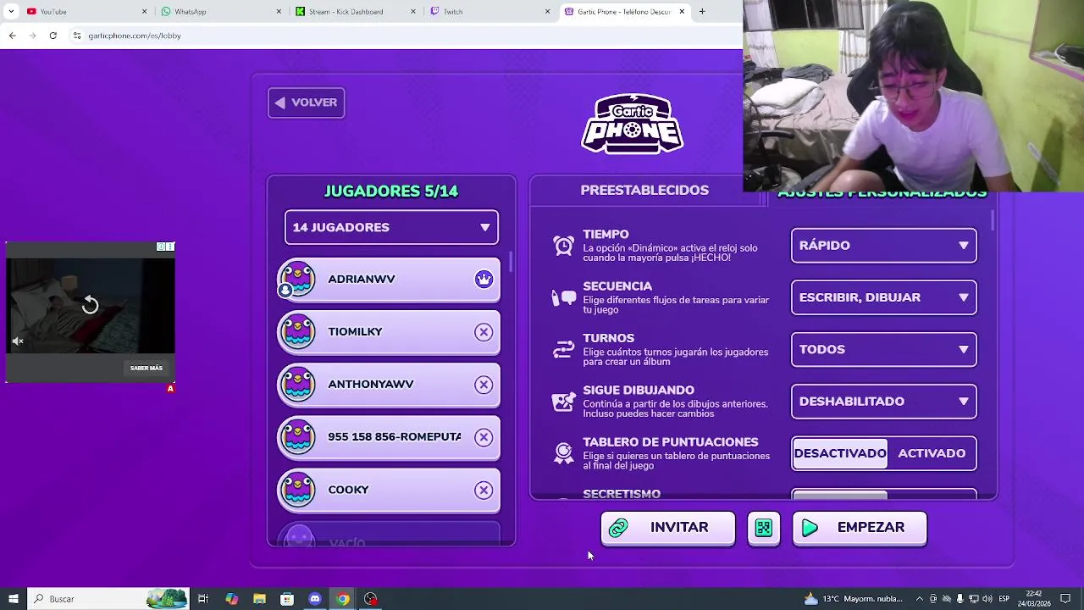The height and width of the screenshot is (610, 1084).
Task: Click the taskbar clock showing 22:42
Action: tap(1034, 599)
